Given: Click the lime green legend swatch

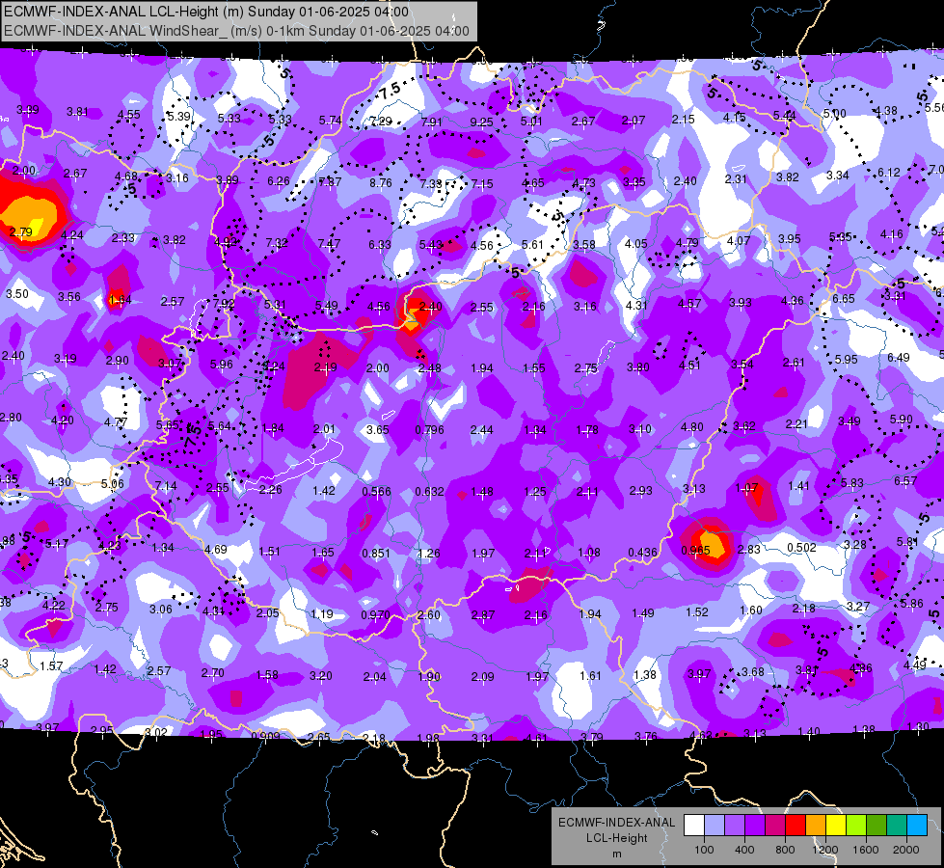Looking at the screenshot, I should (x=856, y=826).
